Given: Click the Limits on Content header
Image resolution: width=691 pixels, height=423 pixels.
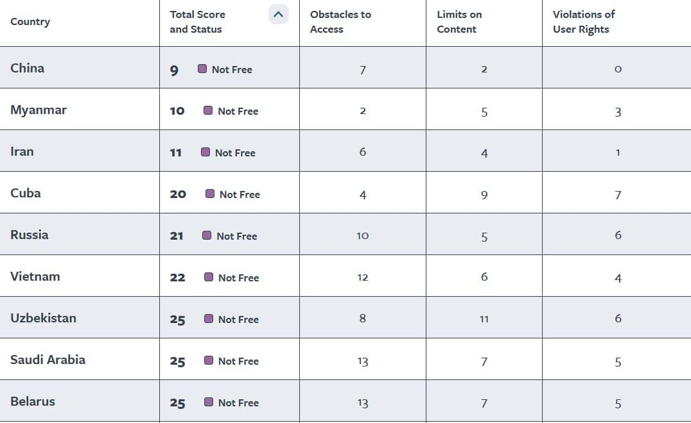Looking at the screenshot, I should 459,22.
